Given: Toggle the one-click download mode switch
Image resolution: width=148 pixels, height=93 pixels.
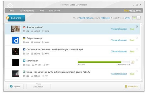Looking at the screenshot, I should pyautogui.click(x=136, y=18).
